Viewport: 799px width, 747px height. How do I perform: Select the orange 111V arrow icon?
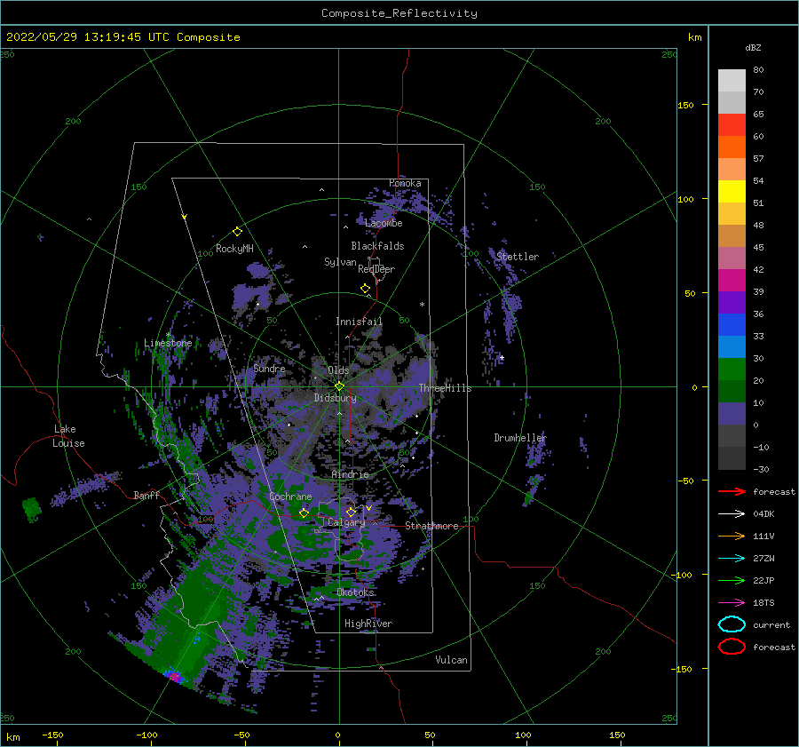[x=732, y=536]
